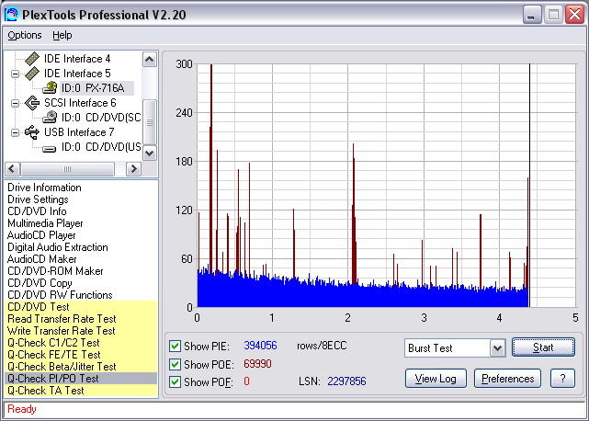Click the PIE value 394056

tap(260, 346)
